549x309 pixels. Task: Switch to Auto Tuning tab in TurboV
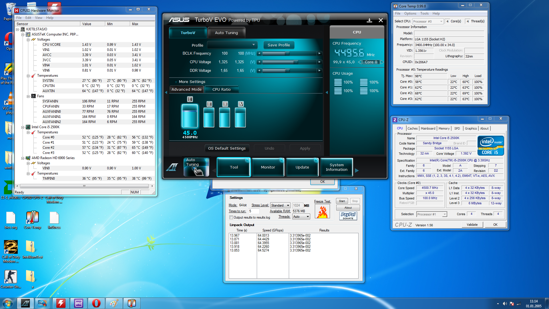click(x=226, y=33)
